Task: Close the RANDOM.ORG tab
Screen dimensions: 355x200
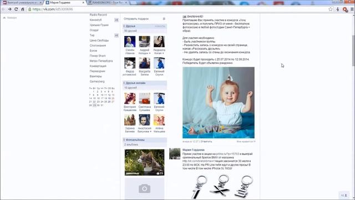Action: coord(126,2)
